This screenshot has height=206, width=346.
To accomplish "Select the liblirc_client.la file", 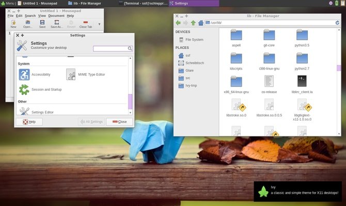I will coord(302,84).
